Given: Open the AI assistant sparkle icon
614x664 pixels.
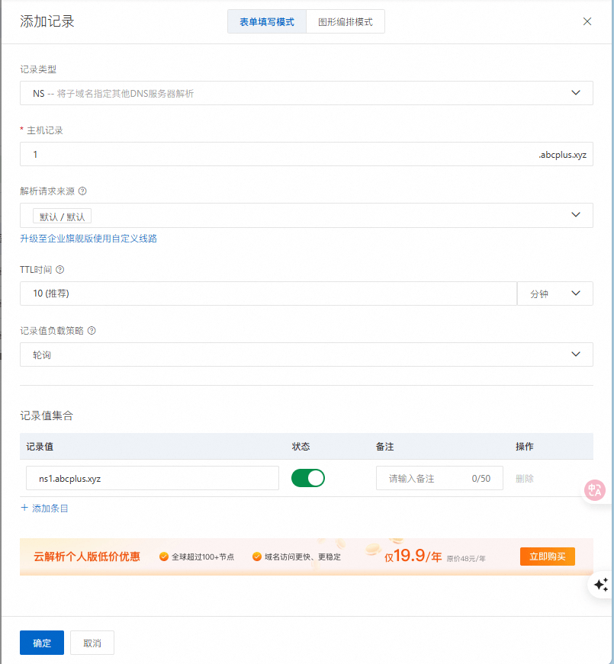Looking at the screenshot, I should [x=600, y=585].
